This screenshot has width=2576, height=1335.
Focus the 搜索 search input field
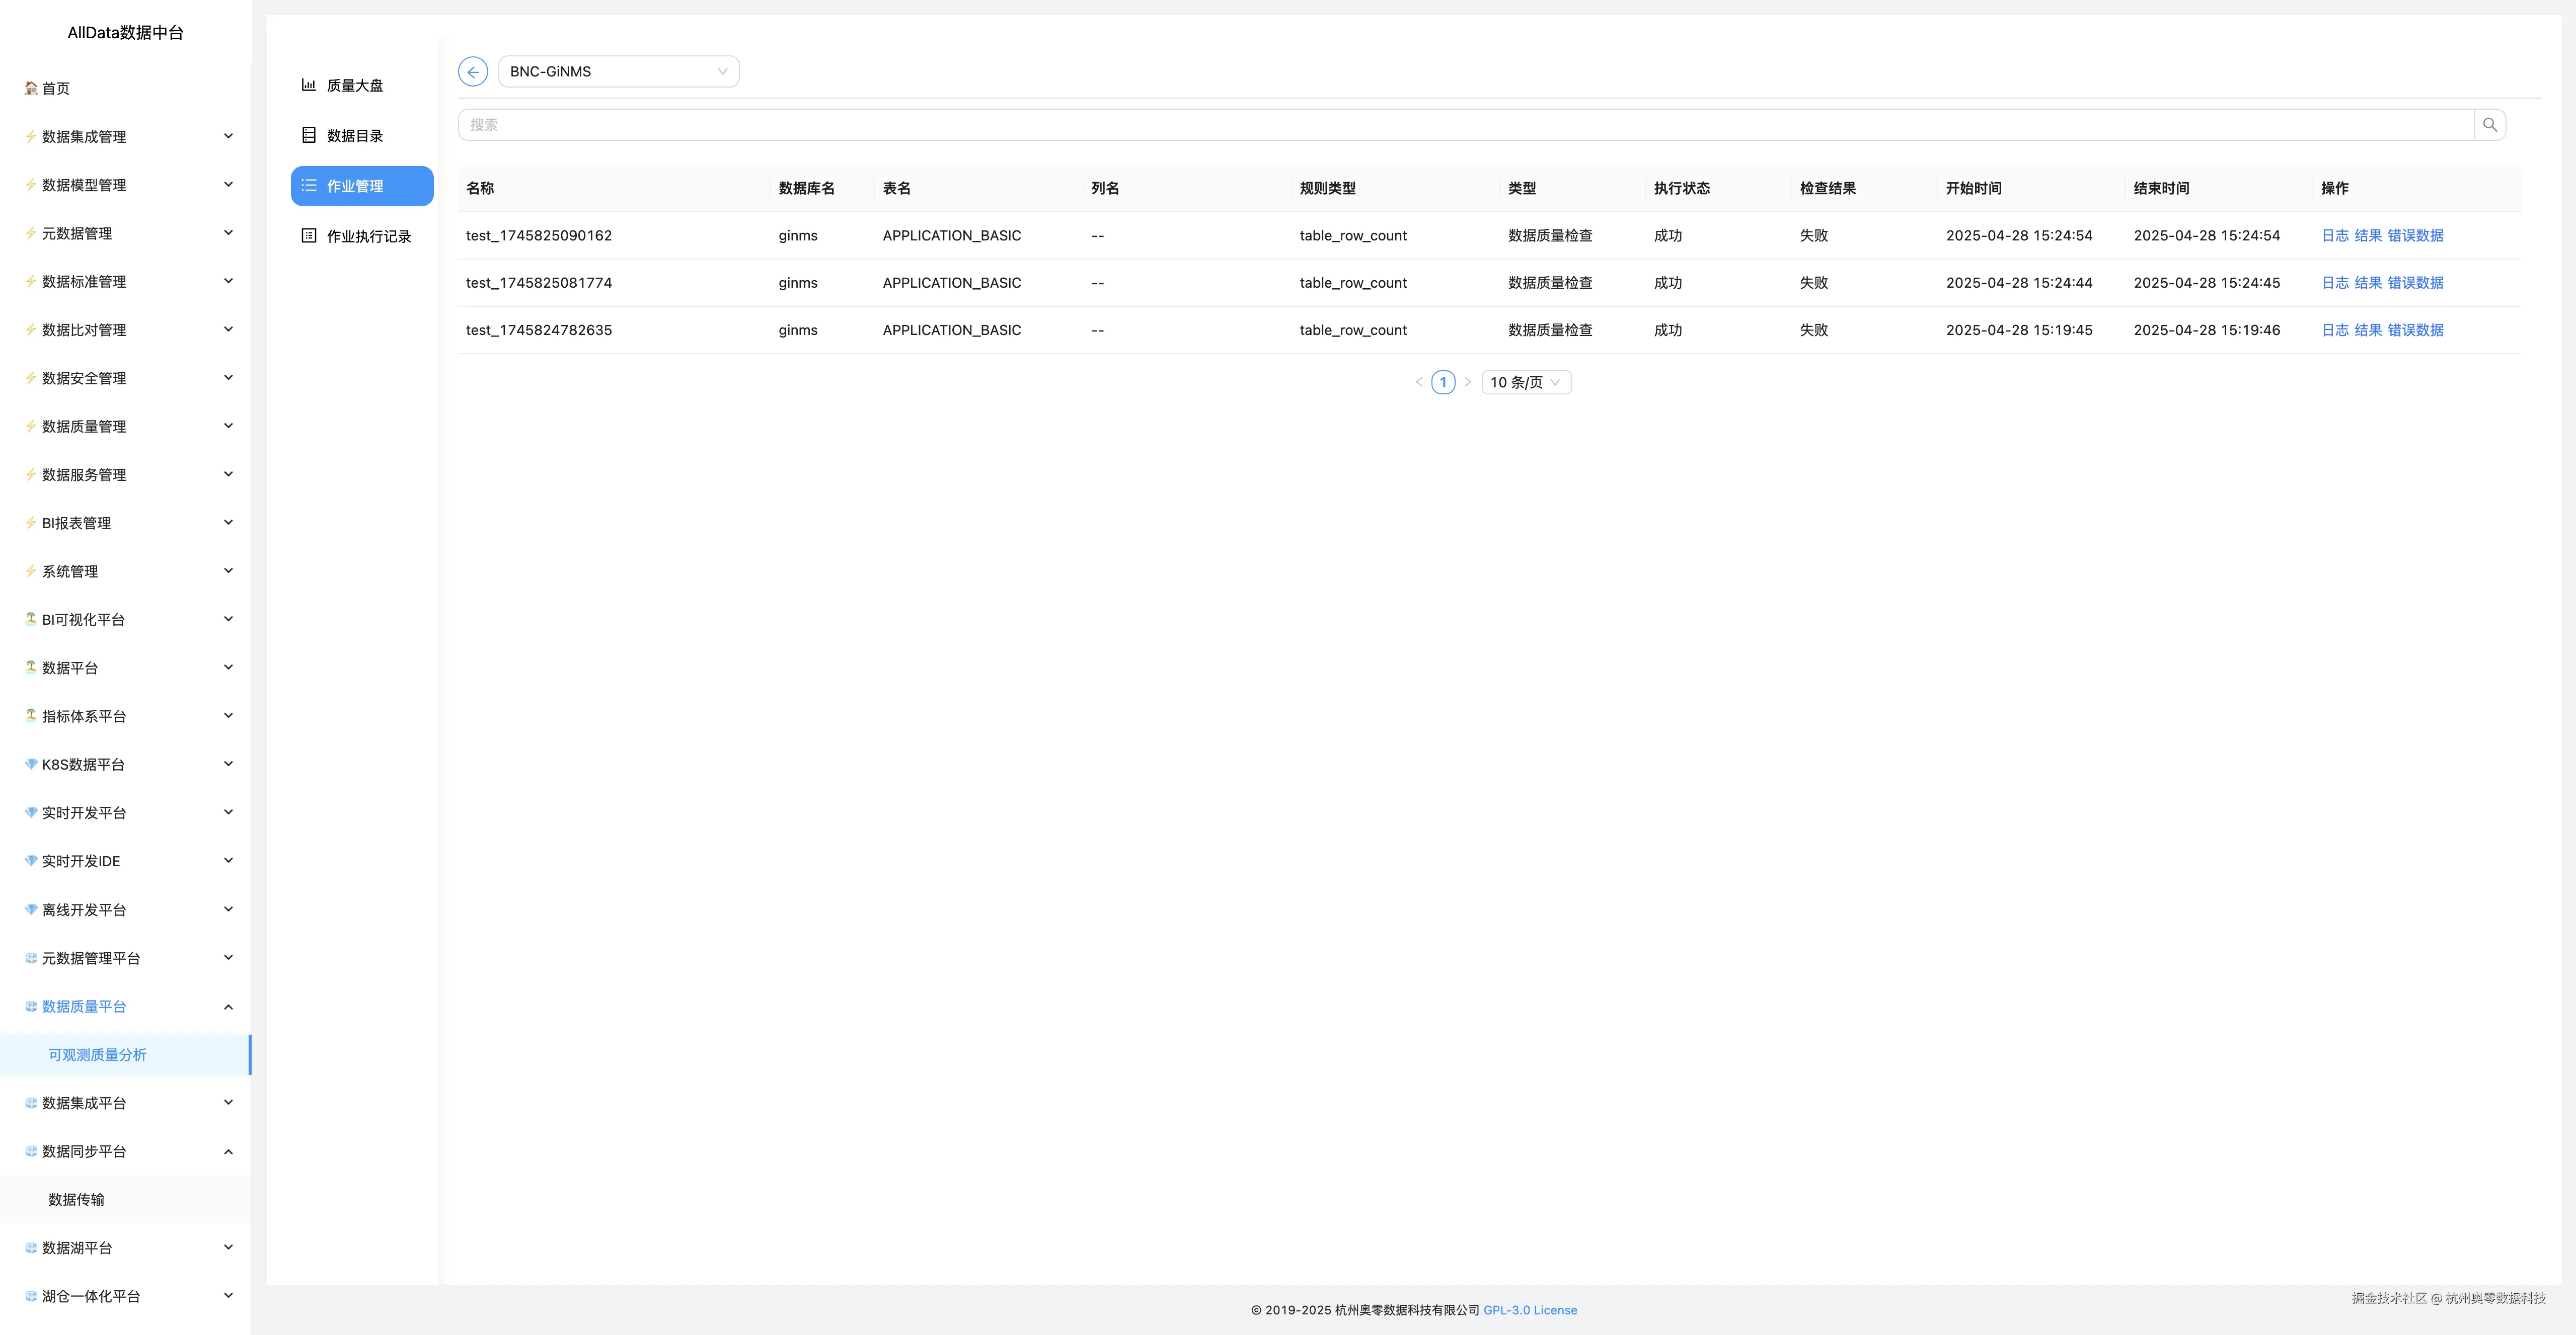1465,125
